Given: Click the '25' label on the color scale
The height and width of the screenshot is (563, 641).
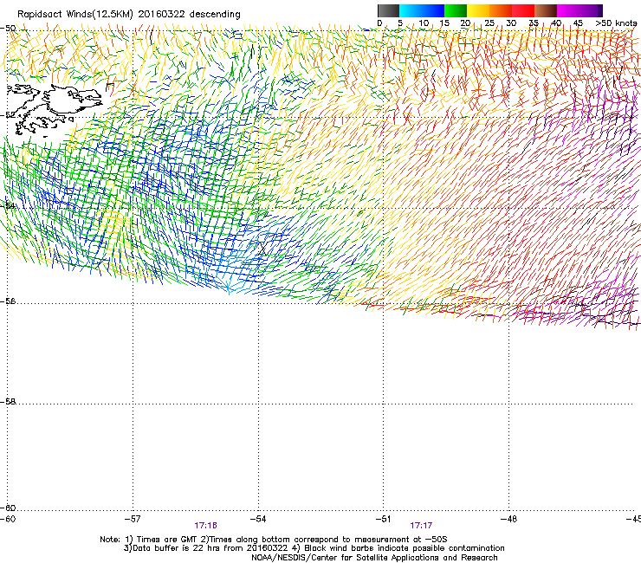Looking at the screenshot, I should coord(489,23).
